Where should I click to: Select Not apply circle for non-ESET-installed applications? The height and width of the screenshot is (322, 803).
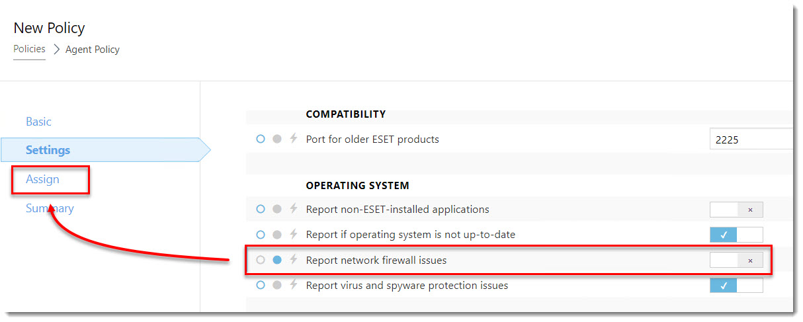260,209
